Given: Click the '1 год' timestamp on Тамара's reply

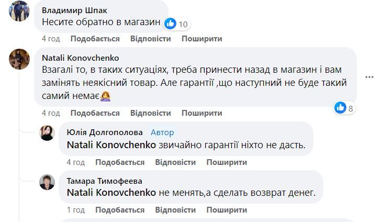Looking at the screenshot, I should tap(76, 210).
